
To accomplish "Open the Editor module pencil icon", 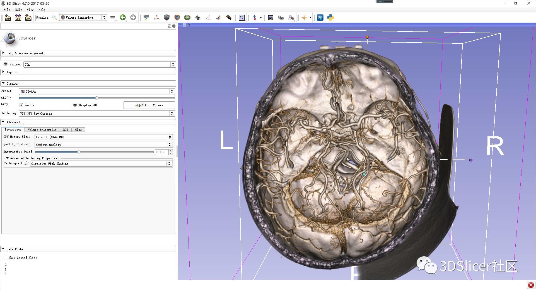I will click(208, 18).
